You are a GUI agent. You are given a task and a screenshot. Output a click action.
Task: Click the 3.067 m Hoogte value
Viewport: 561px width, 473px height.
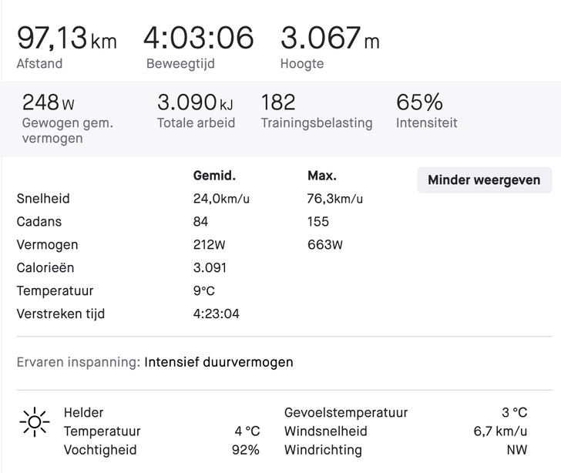pyautogui.click(x=330, y=38)
